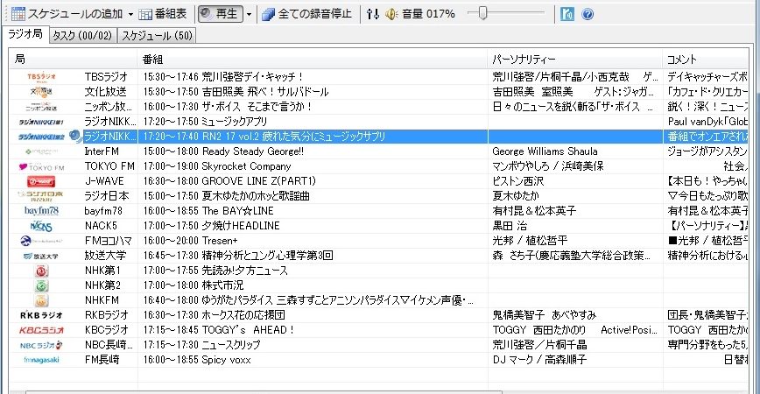The height and width of the screenshot is (394, 760).
Task: Expand the 再生 dropdown arrow
Action: click(250, 14)
